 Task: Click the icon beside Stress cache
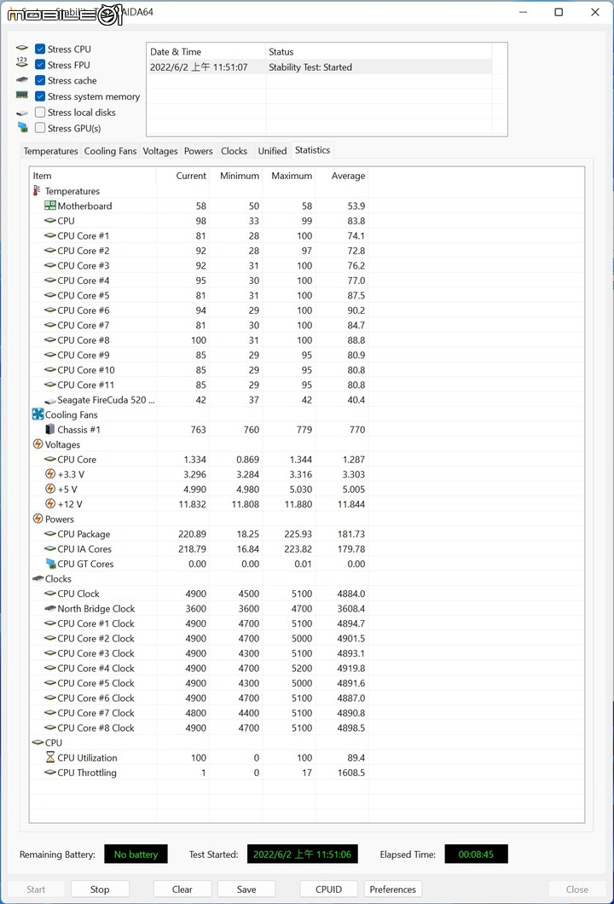tap(22, 79)
